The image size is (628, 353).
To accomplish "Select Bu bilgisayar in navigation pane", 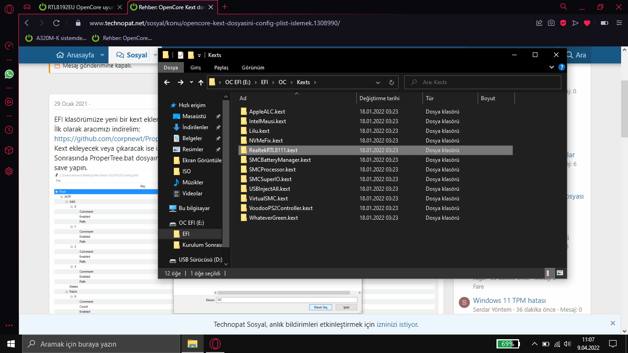I will point(194,208).
